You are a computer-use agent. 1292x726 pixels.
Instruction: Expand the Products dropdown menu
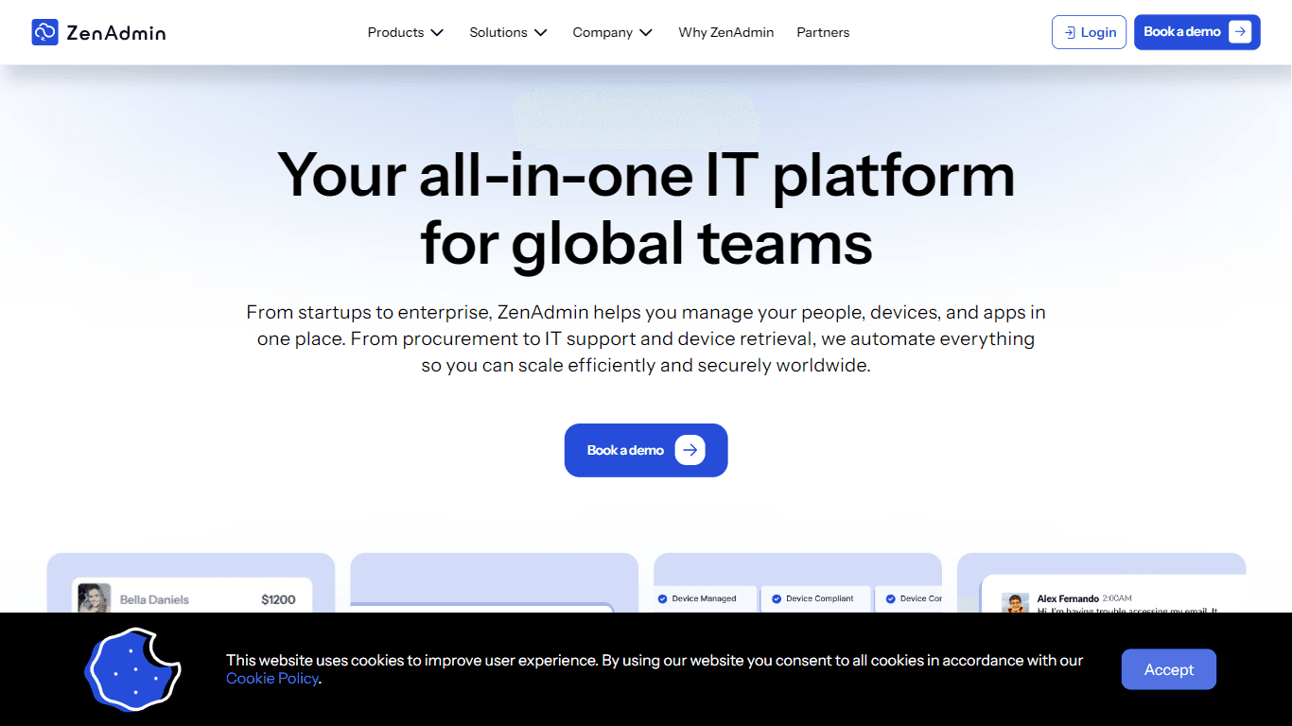(406, 32)
